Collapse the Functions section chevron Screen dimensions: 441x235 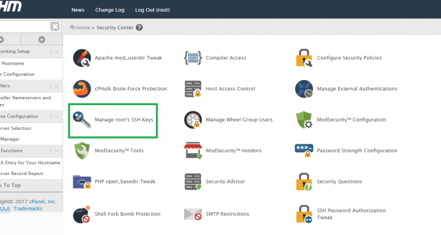56,150
